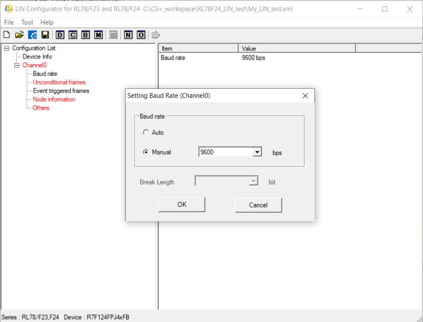The height and width of the screenshot is (322, 423).
Task: Click the 'C' toolbar icon
Action: tap(73, 35)
